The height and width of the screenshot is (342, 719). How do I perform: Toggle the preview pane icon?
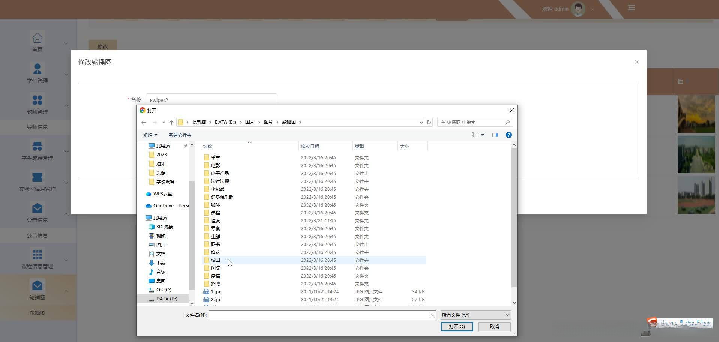[495, 135]
